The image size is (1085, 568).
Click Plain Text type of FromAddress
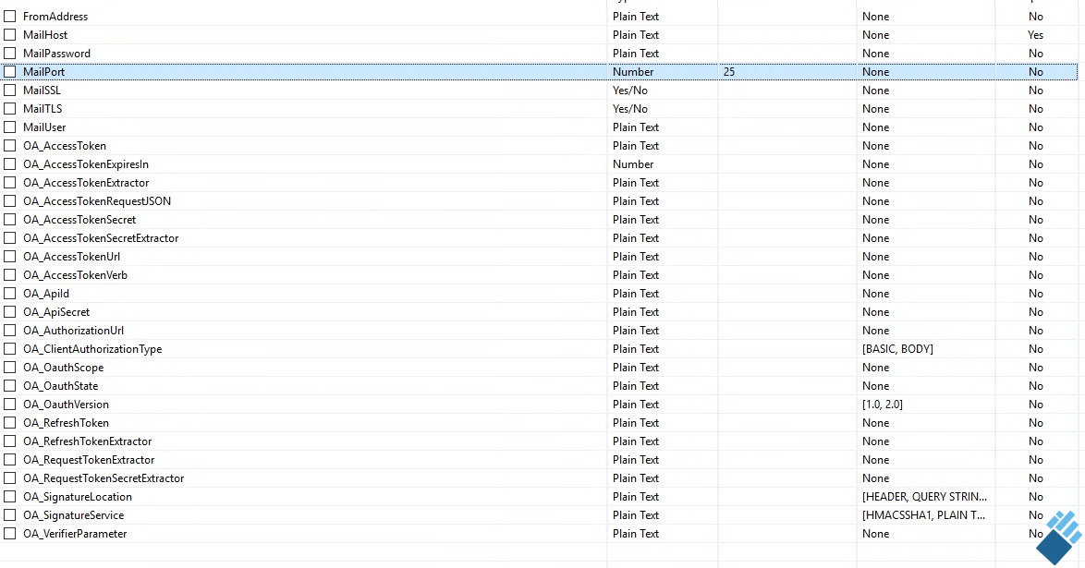click(635, 16)
